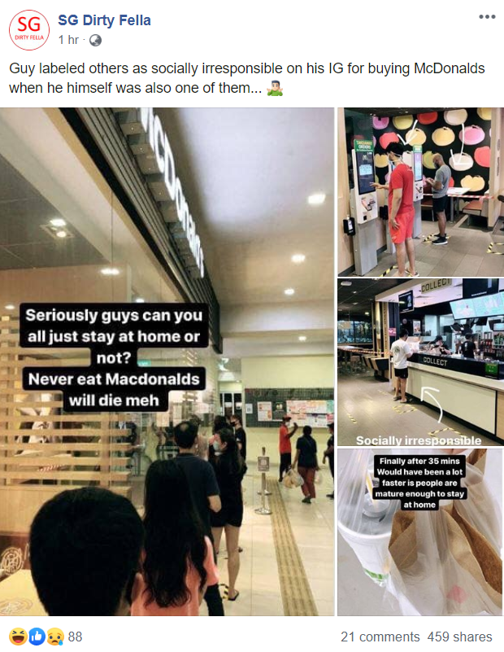Open the self-order kiosk photo
The width and height of the screenshot is (504, 652).
[x=420, y=192]
